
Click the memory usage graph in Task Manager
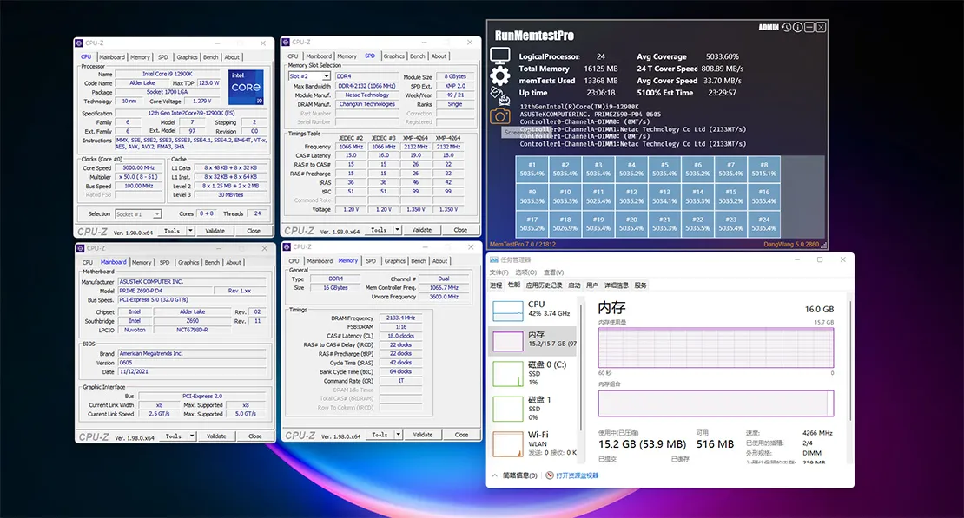tap(716, 347)
